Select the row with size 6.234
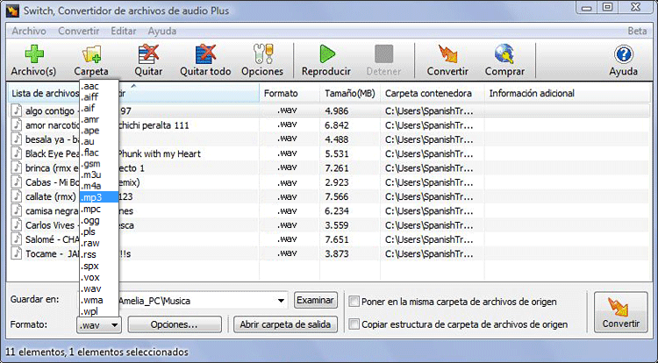The width and height of the screenshot is (658, 363). pyautogui.click(x=329, y=210)
